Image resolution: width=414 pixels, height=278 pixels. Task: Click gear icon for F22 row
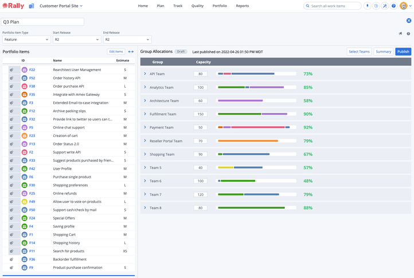[11, 70]
